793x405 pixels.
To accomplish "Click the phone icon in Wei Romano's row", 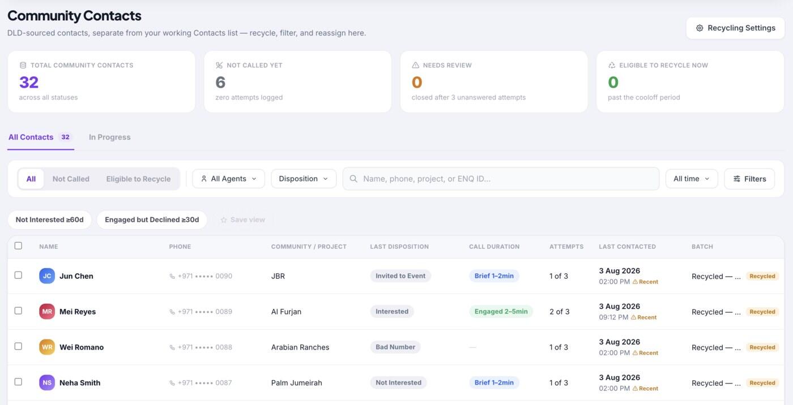I will coord(172,348).
